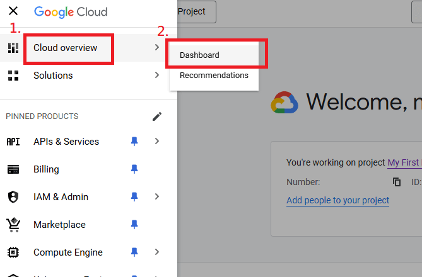Expand the IAM & Admin submenu chevron

[157, 196]
